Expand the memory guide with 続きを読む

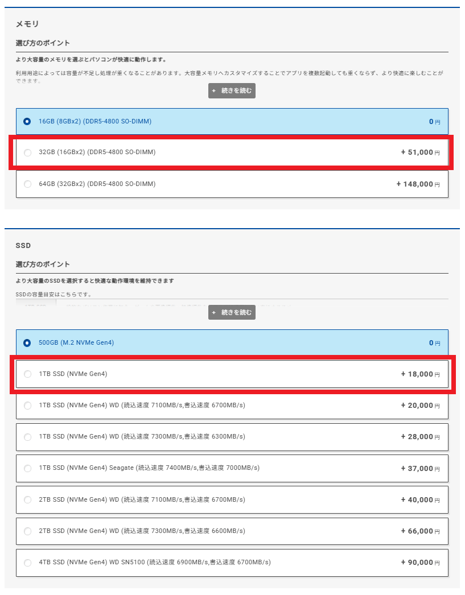coord(232,91)
